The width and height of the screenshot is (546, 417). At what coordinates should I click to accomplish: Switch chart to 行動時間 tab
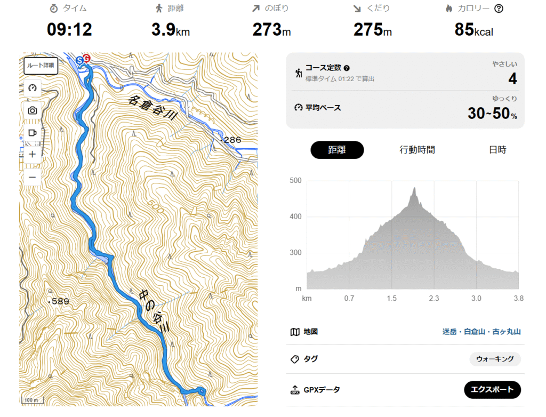click(417, 150)
